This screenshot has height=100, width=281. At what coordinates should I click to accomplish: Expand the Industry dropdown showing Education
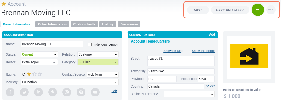coord(70,82)
